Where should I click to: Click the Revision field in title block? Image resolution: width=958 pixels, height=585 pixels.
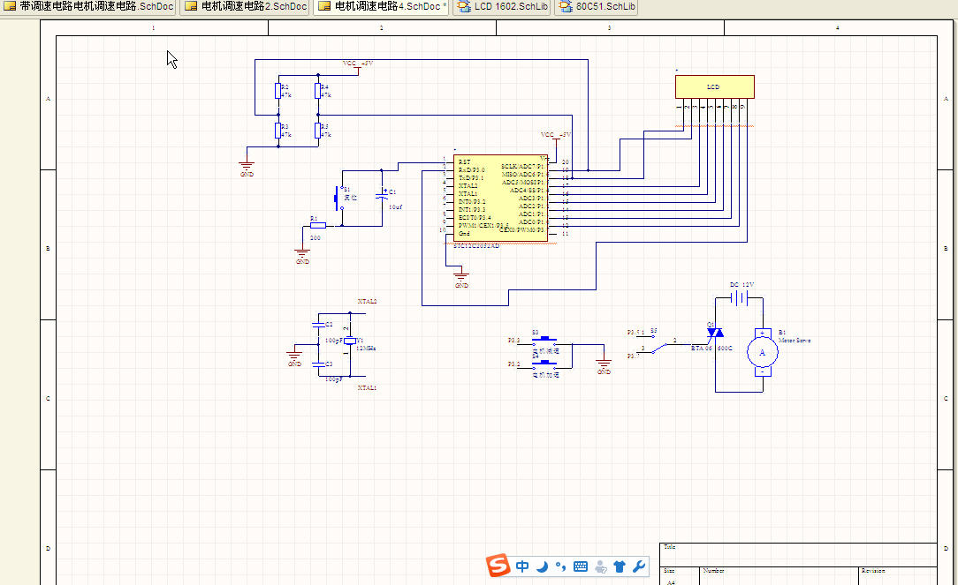coord(898,576)
